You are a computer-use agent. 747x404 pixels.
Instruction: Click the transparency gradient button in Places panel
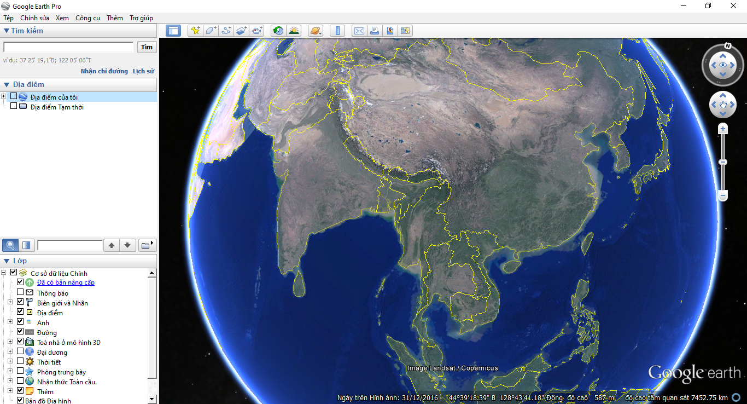pos(26,245)
